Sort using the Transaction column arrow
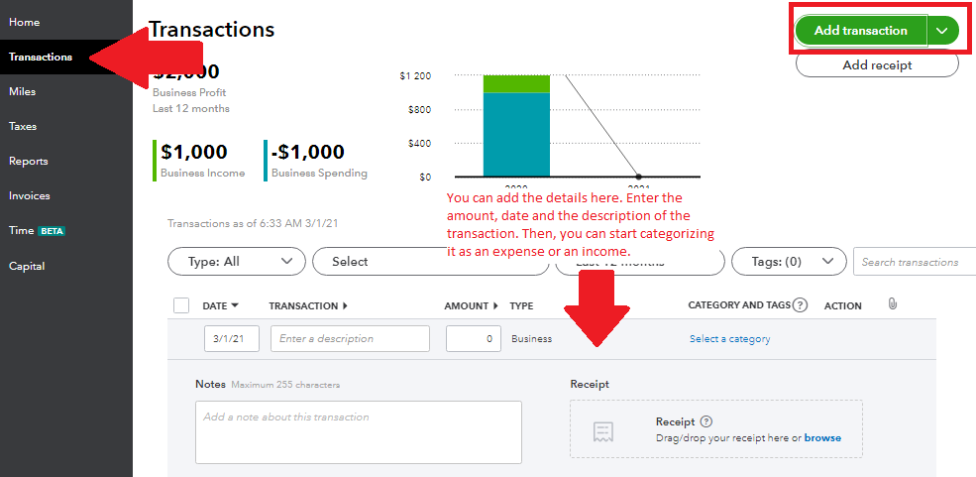 click(345, 306)
